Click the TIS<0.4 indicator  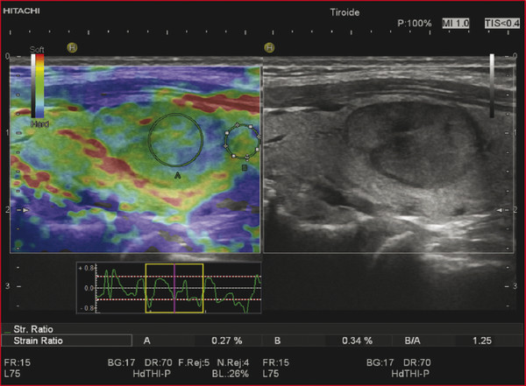point(499,22)
